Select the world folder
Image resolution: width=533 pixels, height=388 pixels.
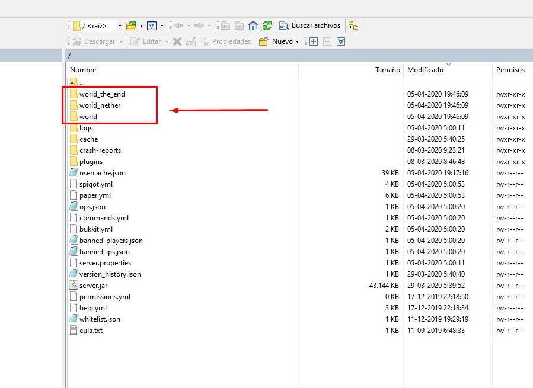tap(84, 117)
